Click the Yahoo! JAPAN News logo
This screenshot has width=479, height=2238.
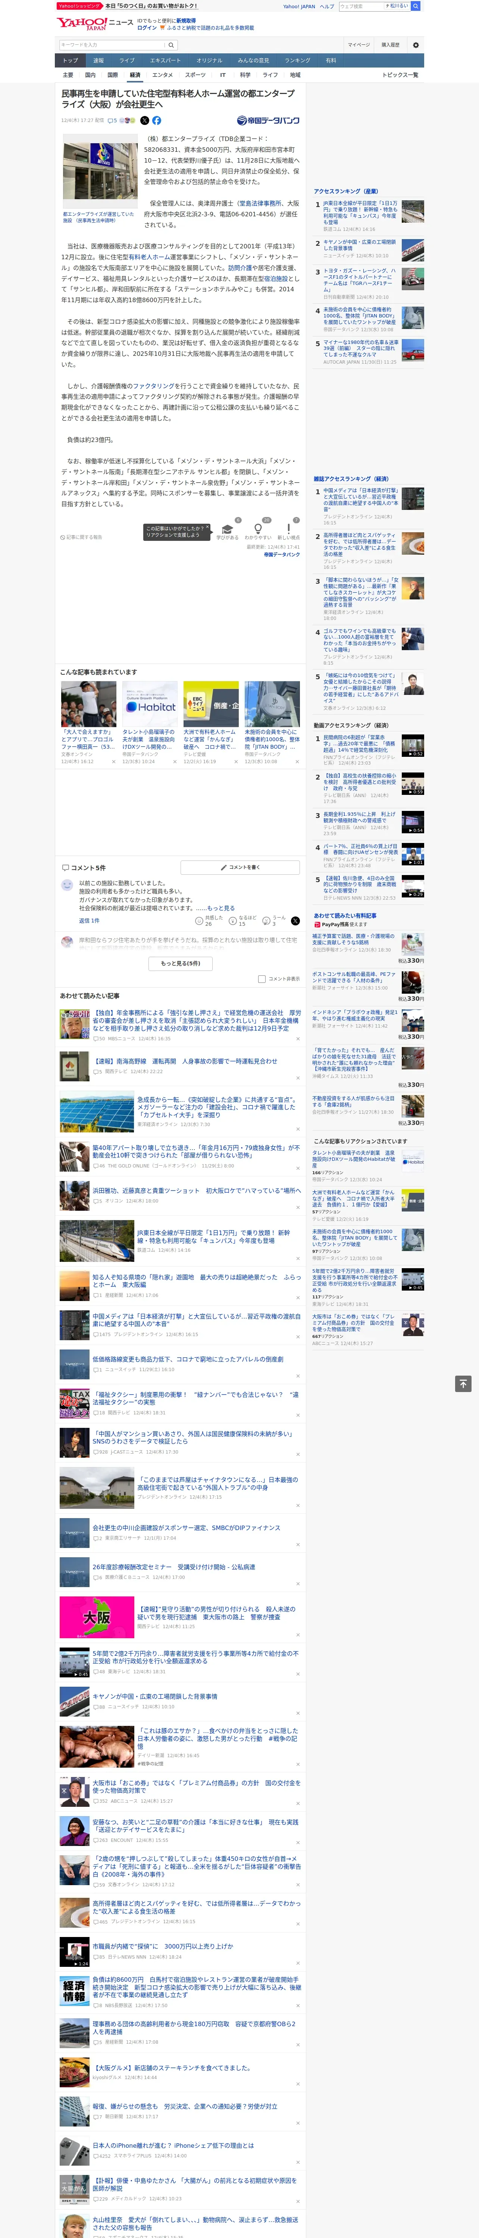(x=95, y=23)
